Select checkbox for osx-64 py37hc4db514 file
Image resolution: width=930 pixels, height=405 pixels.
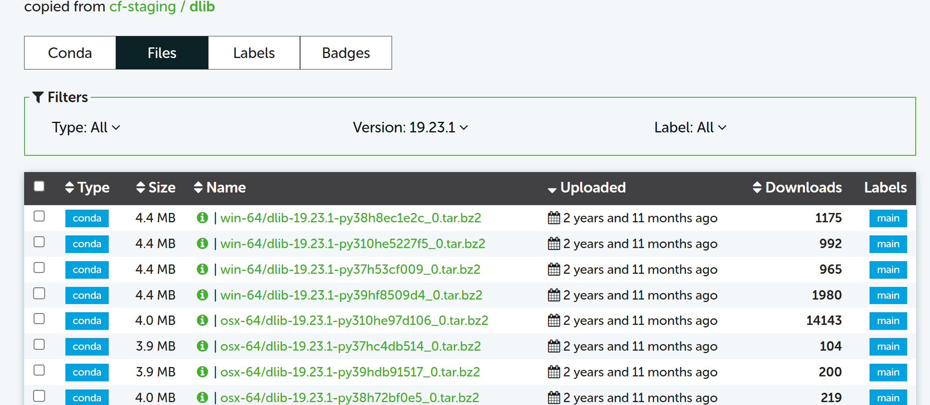pyautogui.click(x=39, y=345)
